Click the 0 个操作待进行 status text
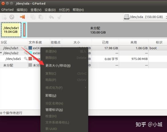The image size is (167, 132). coord(11,113)
